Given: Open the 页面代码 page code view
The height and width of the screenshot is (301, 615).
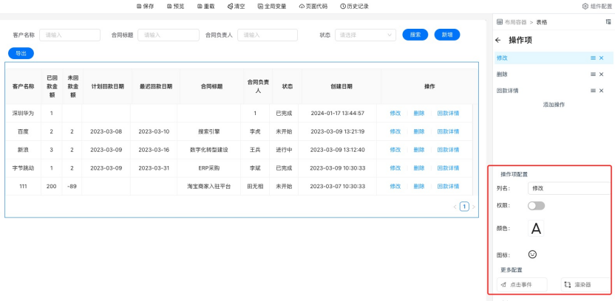Looking at the screenshot, I should pyautogui.click(x=313, y=6).
